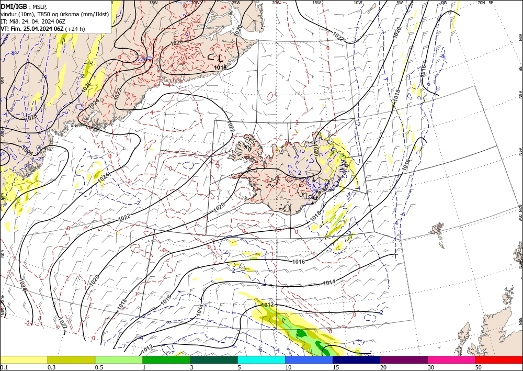Click the legend value '0.5'
The width and height of the screenshot is (523, 371).
point(99,367)
